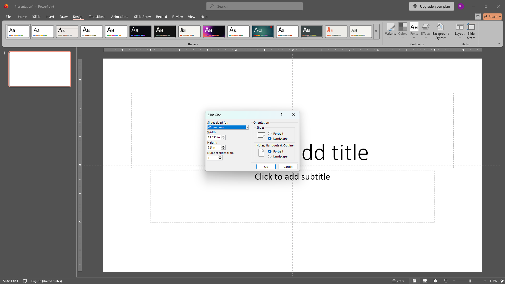Expand the Themes gallery more arrow
This screenshot has width=505, height=284.
tap(376, 32)
